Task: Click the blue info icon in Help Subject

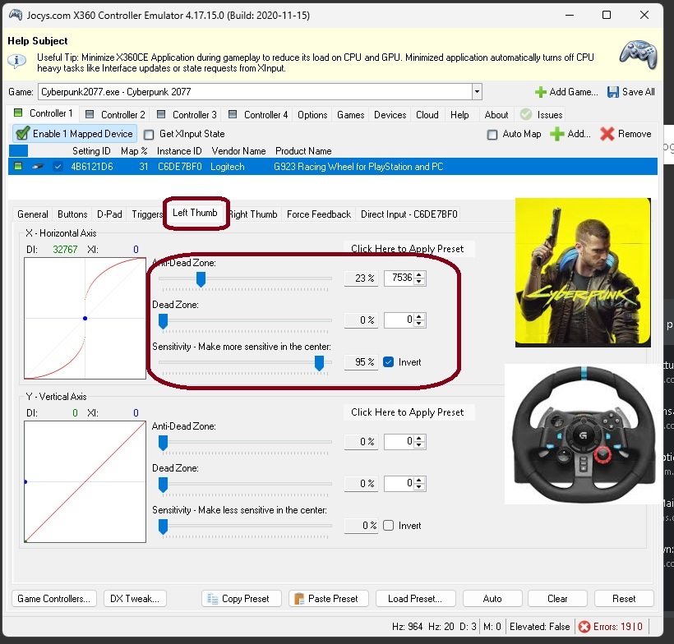Action: [16, 61]
